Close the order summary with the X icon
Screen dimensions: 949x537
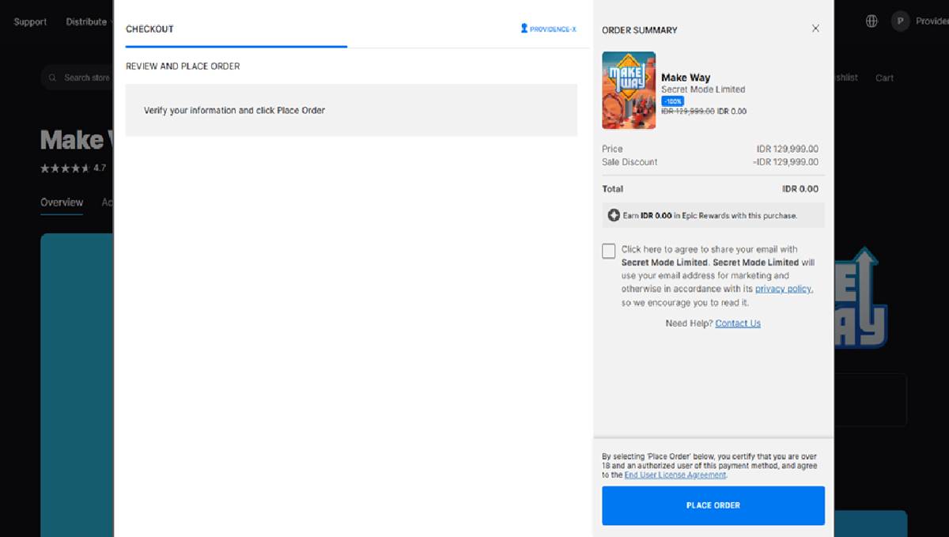click(x=815, y=28)
